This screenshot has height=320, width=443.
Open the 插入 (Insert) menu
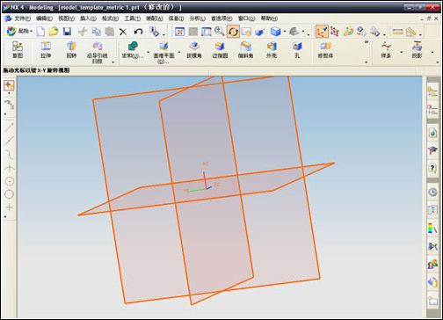pos(88,18)
